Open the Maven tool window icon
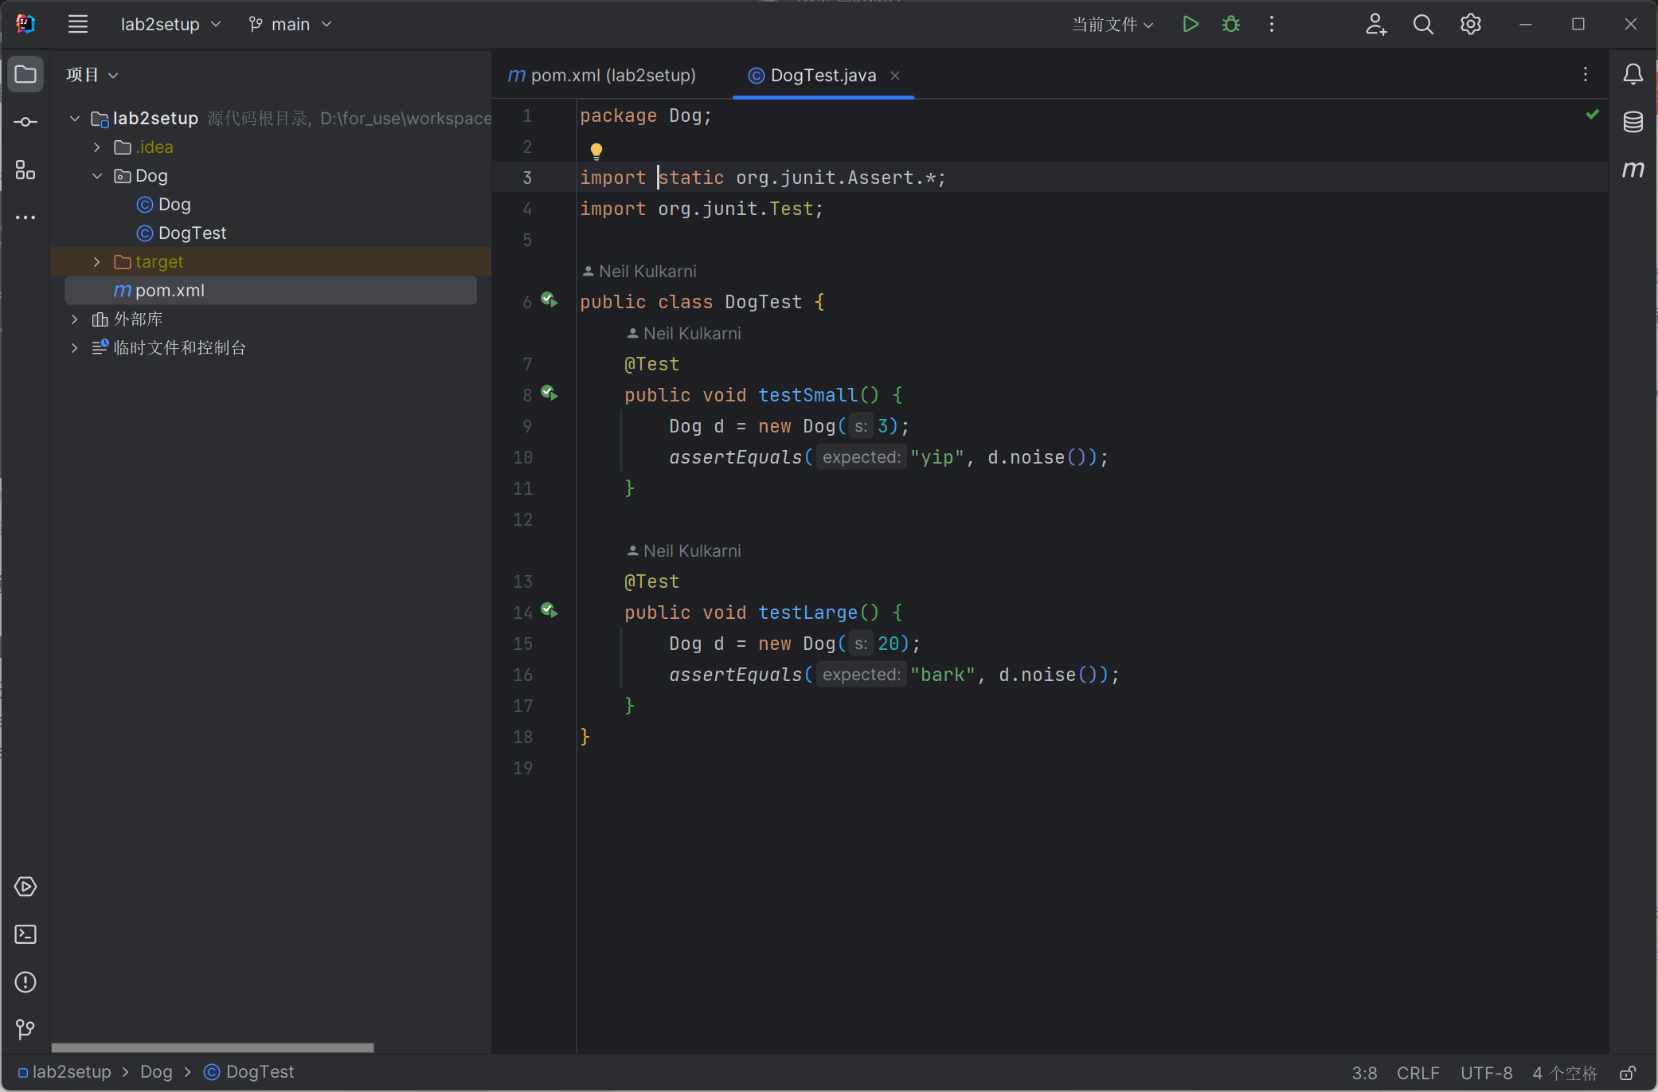Screen dimensions: 1658x1092 coord(1633,170)
